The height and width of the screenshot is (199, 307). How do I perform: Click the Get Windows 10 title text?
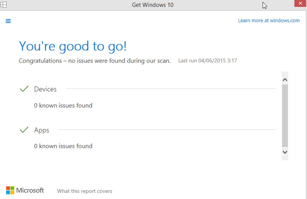pos(153,5)
